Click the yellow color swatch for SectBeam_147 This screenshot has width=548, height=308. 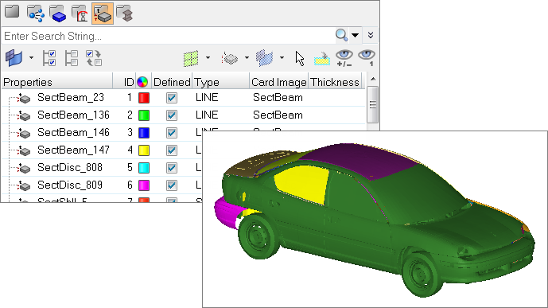point(144,150)
